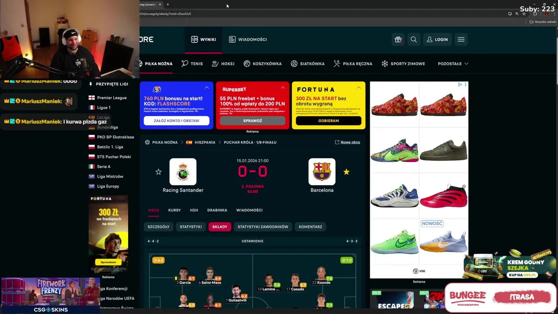558x314 pixels.
Task: Click the Barcelona club crest
Action: pos(322,172)
